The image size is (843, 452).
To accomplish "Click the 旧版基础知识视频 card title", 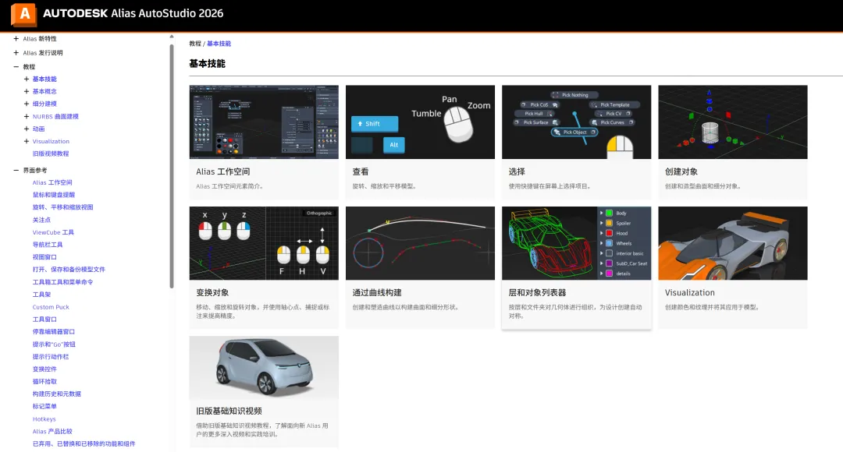I will pyautogui.click(x=229, y=411).
